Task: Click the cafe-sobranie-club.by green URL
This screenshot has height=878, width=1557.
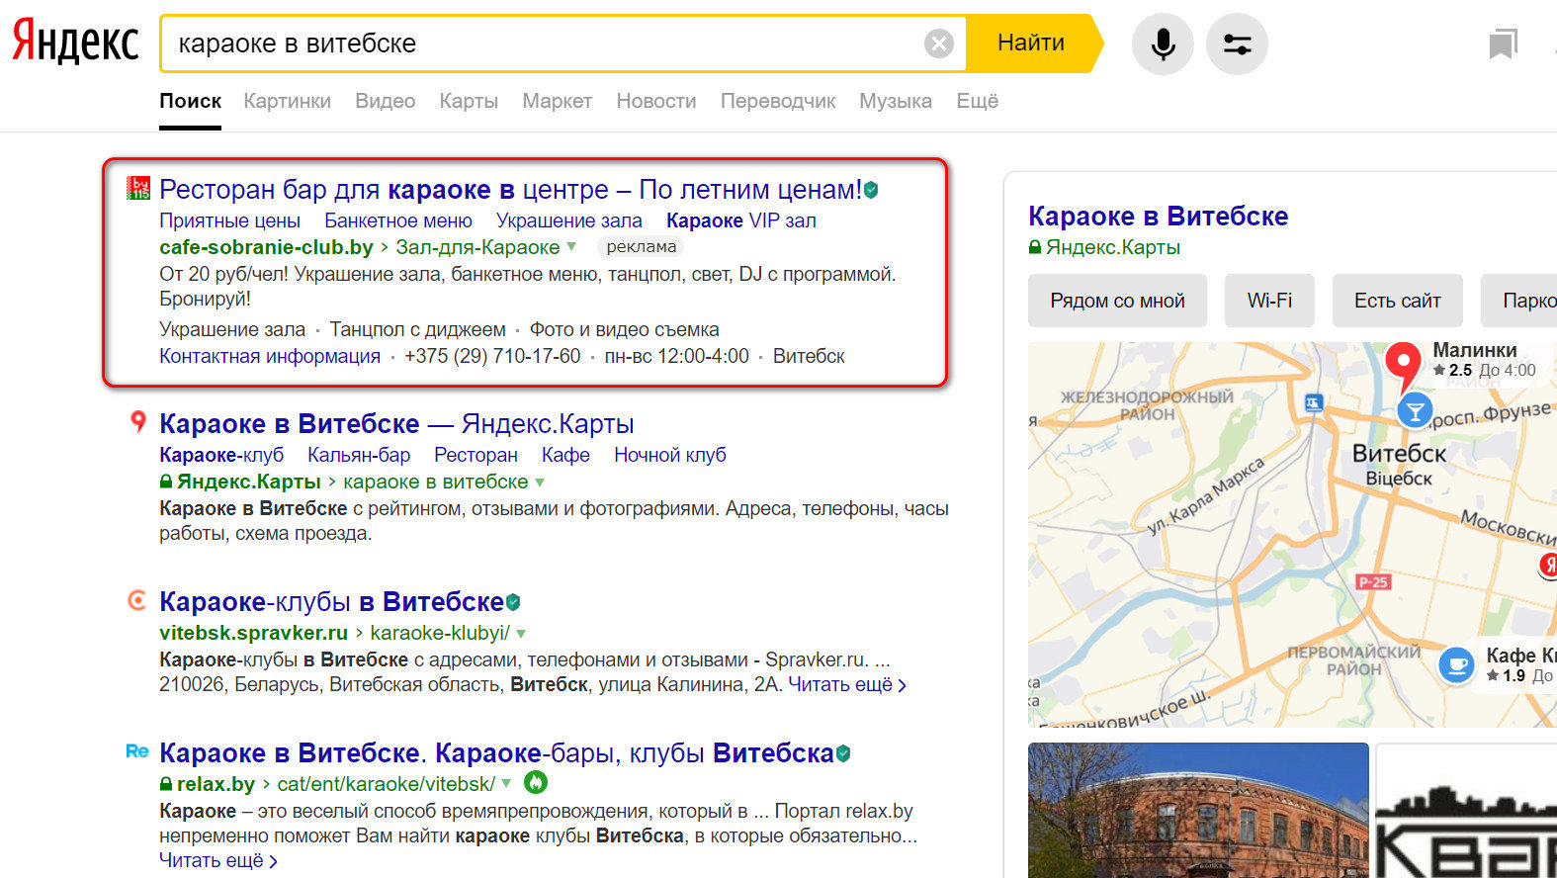Action: (x=266, y=247)
